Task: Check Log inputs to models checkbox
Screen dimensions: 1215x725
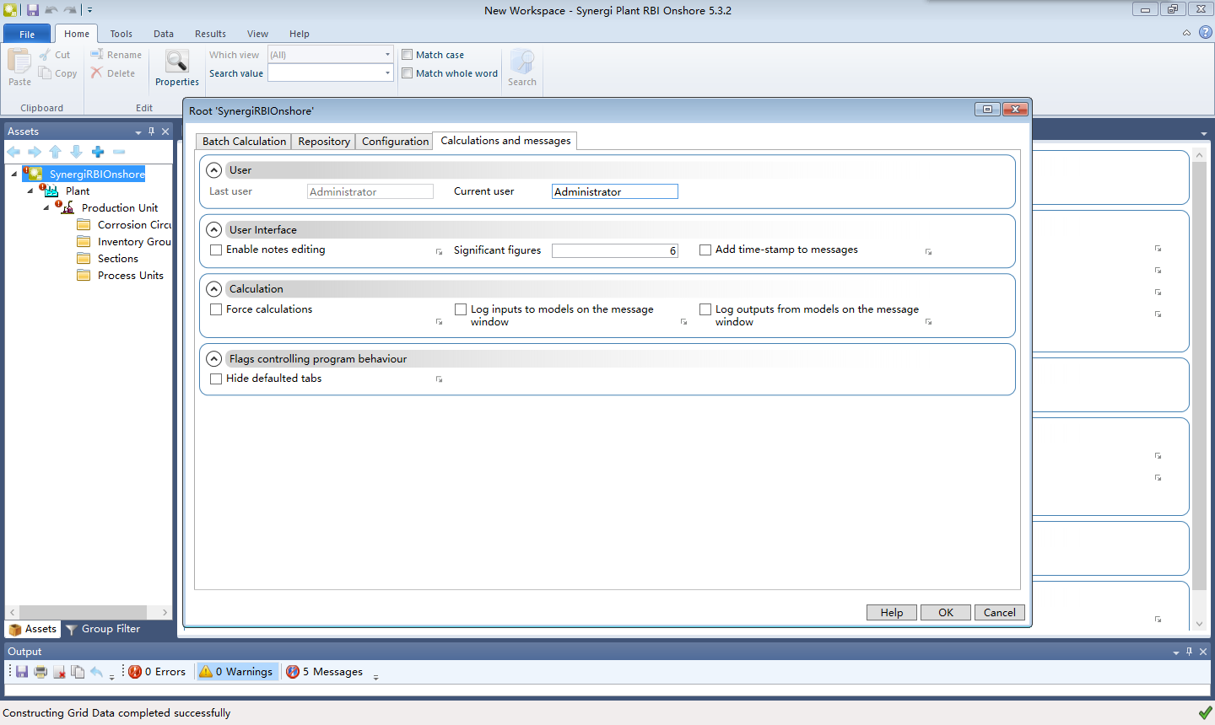Action: coord(461,309)
